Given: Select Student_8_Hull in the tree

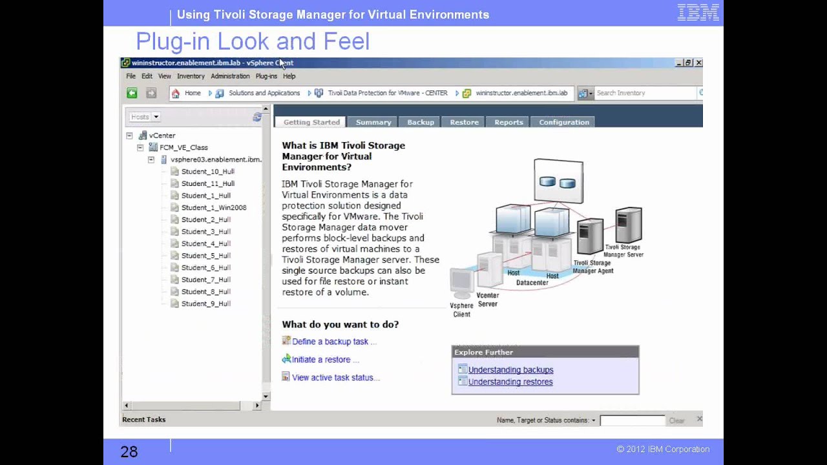Looking at the screenshot, I should click(x=206, y=292).
